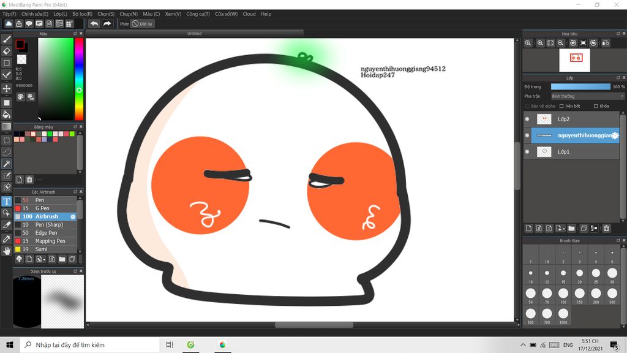
Task: Delete layer with trash icon in Layer panel
Action: click(606, 228)
